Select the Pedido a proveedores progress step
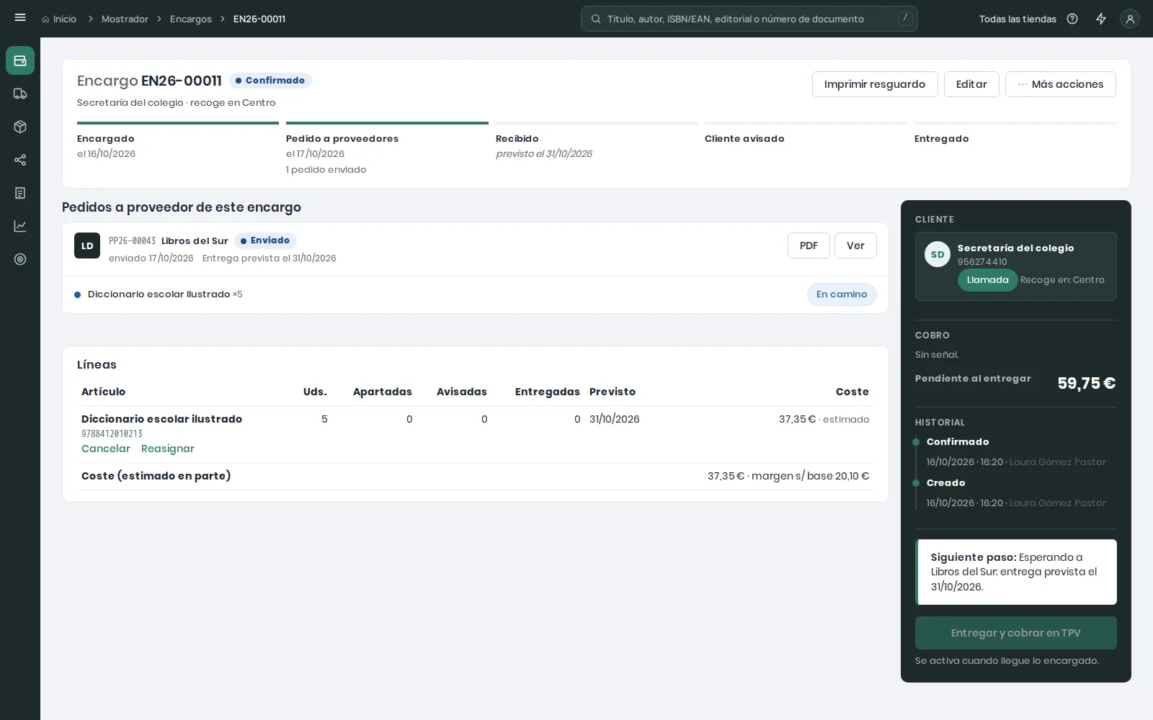Viewport: 1153px width, 720px height. point(387,150)
